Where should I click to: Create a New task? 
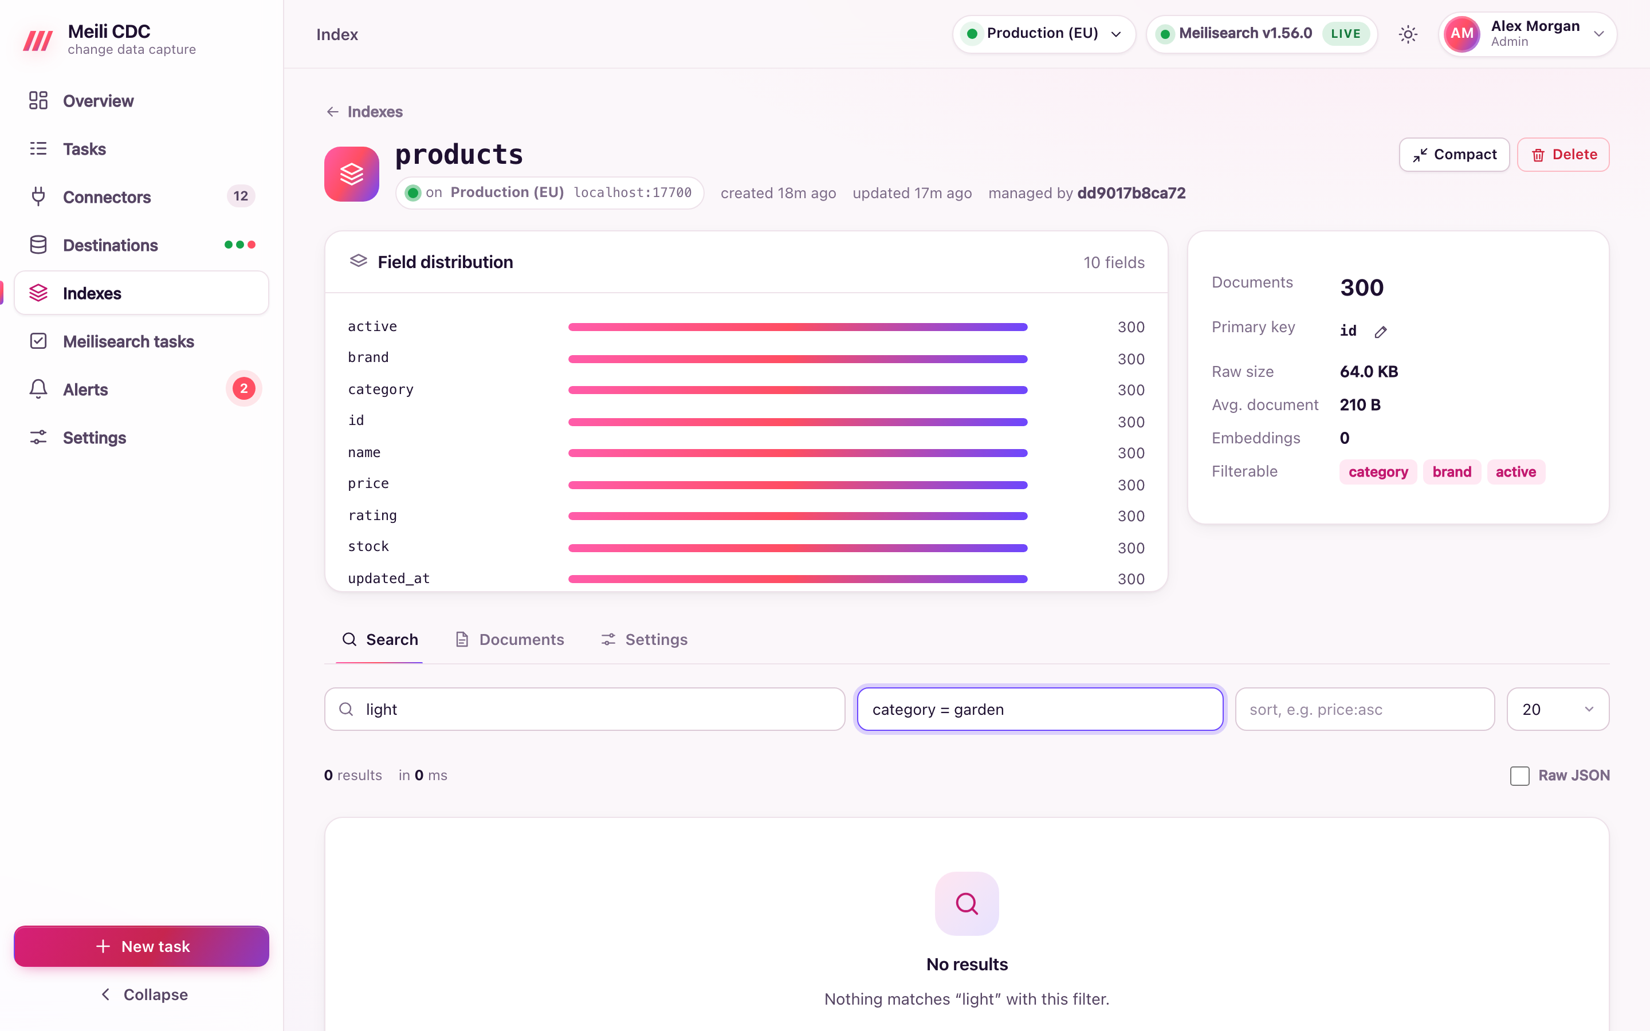point(141,946)
